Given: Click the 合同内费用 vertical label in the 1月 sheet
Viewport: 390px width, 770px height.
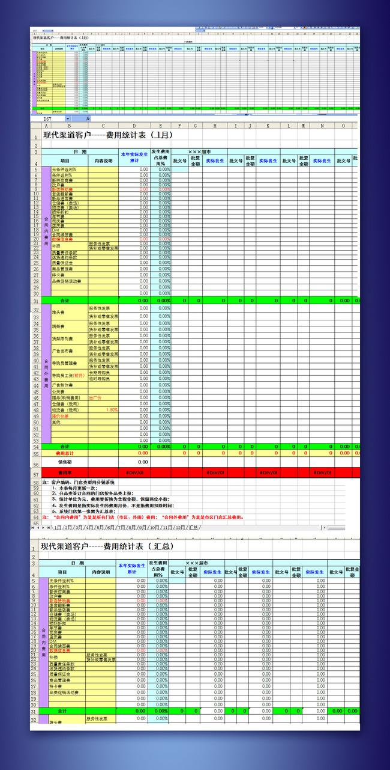Looking at the screenshot, I should click(46, 231).
